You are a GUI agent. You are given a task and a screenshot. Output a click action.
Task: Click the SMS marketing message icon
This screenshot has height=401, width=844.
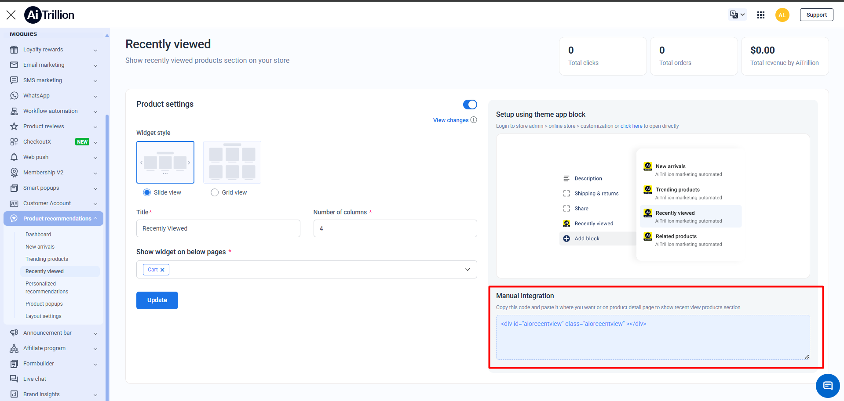point(14,80)
